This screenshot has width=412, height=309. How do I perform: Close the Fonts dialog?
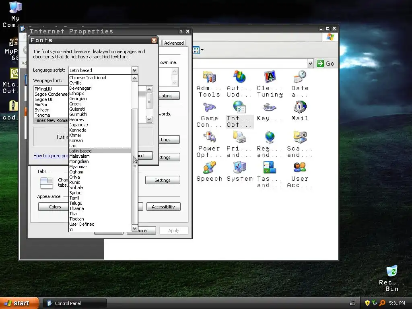[154, 40]
